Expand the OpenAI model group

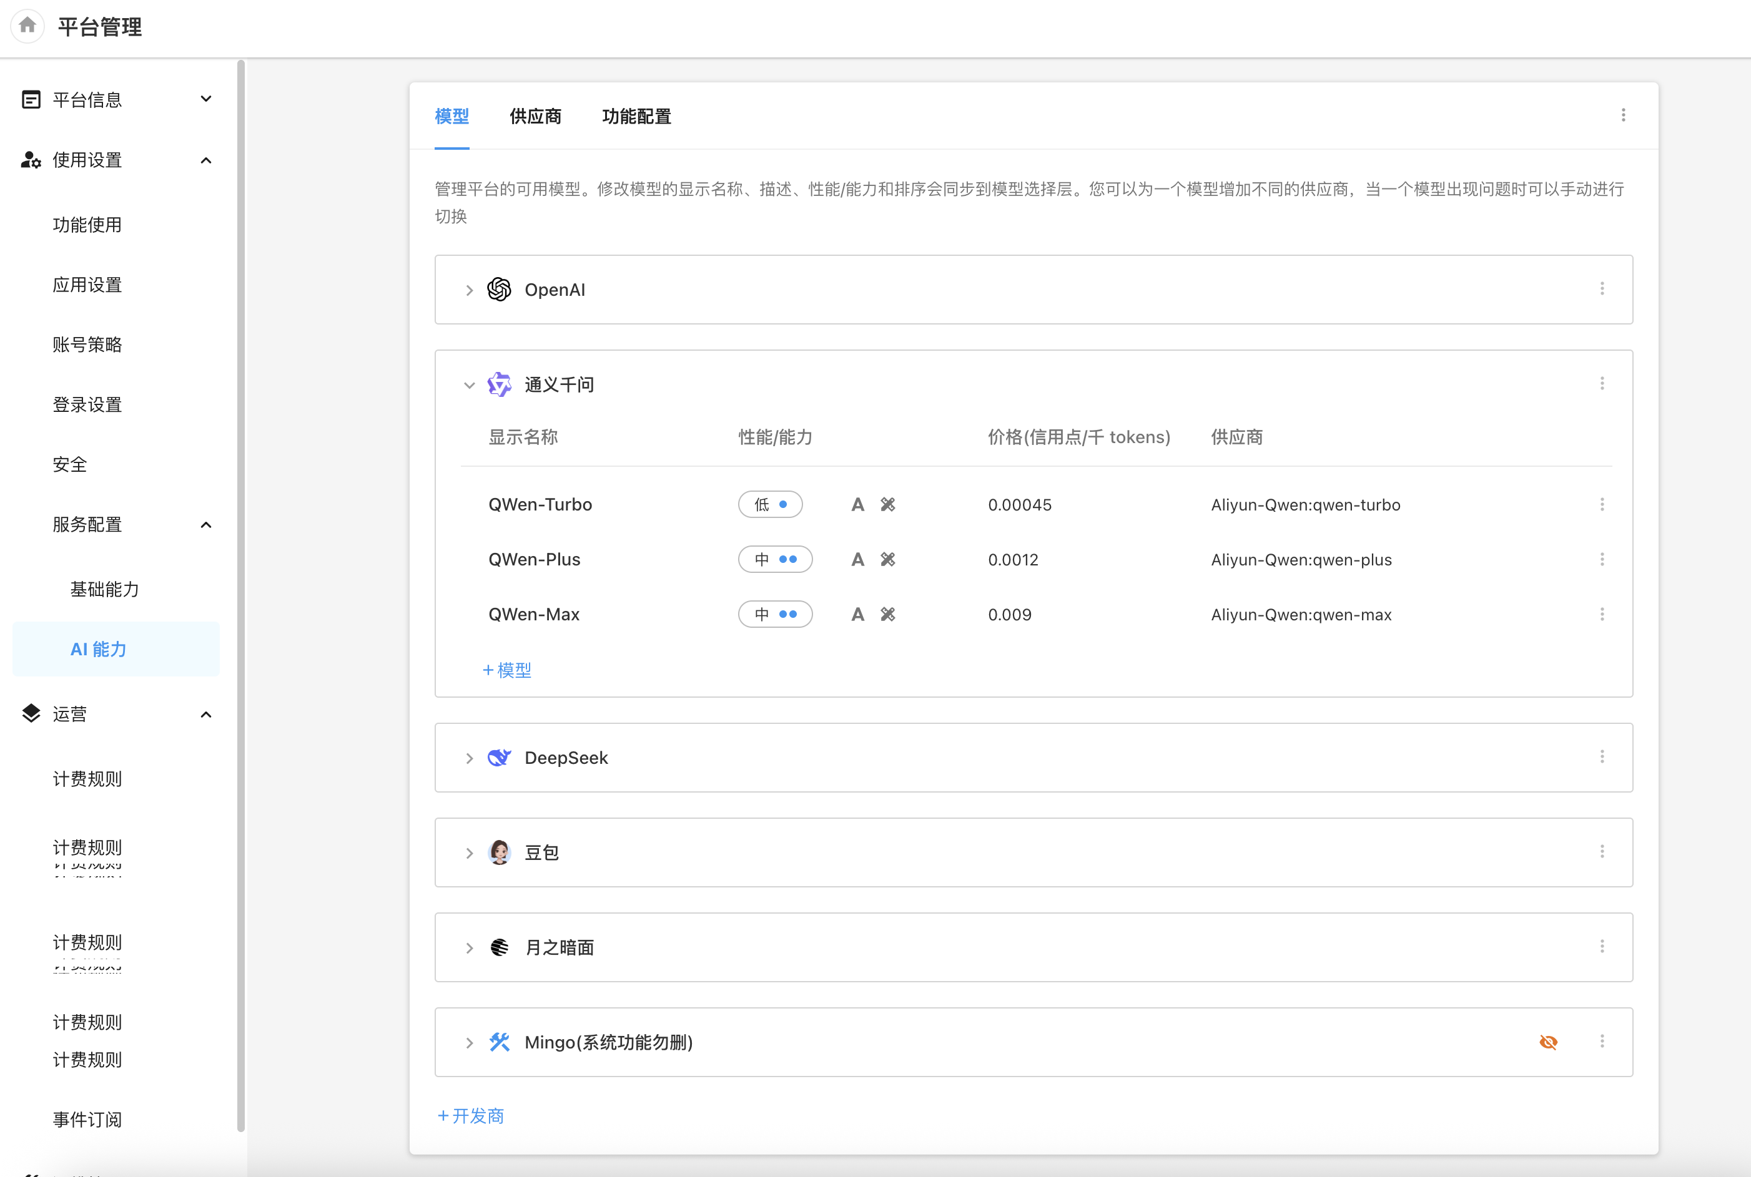tap(470, 290)
